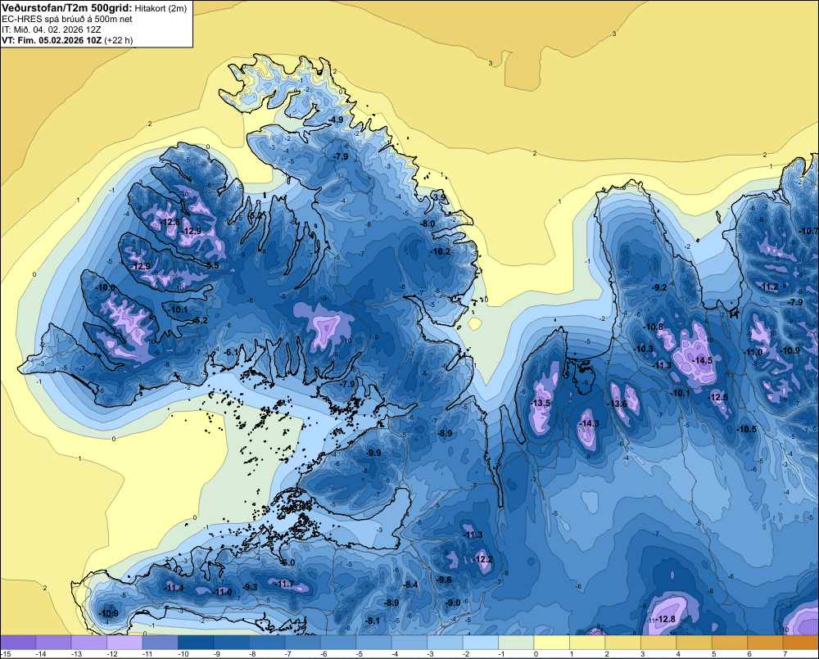Click the -14.5 temperature label
The width and height of the screenshot is (819, 659).
703,360
